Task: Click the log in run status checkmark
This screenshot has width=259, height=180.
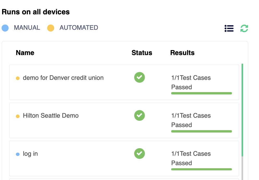Action: pos(139,153)
